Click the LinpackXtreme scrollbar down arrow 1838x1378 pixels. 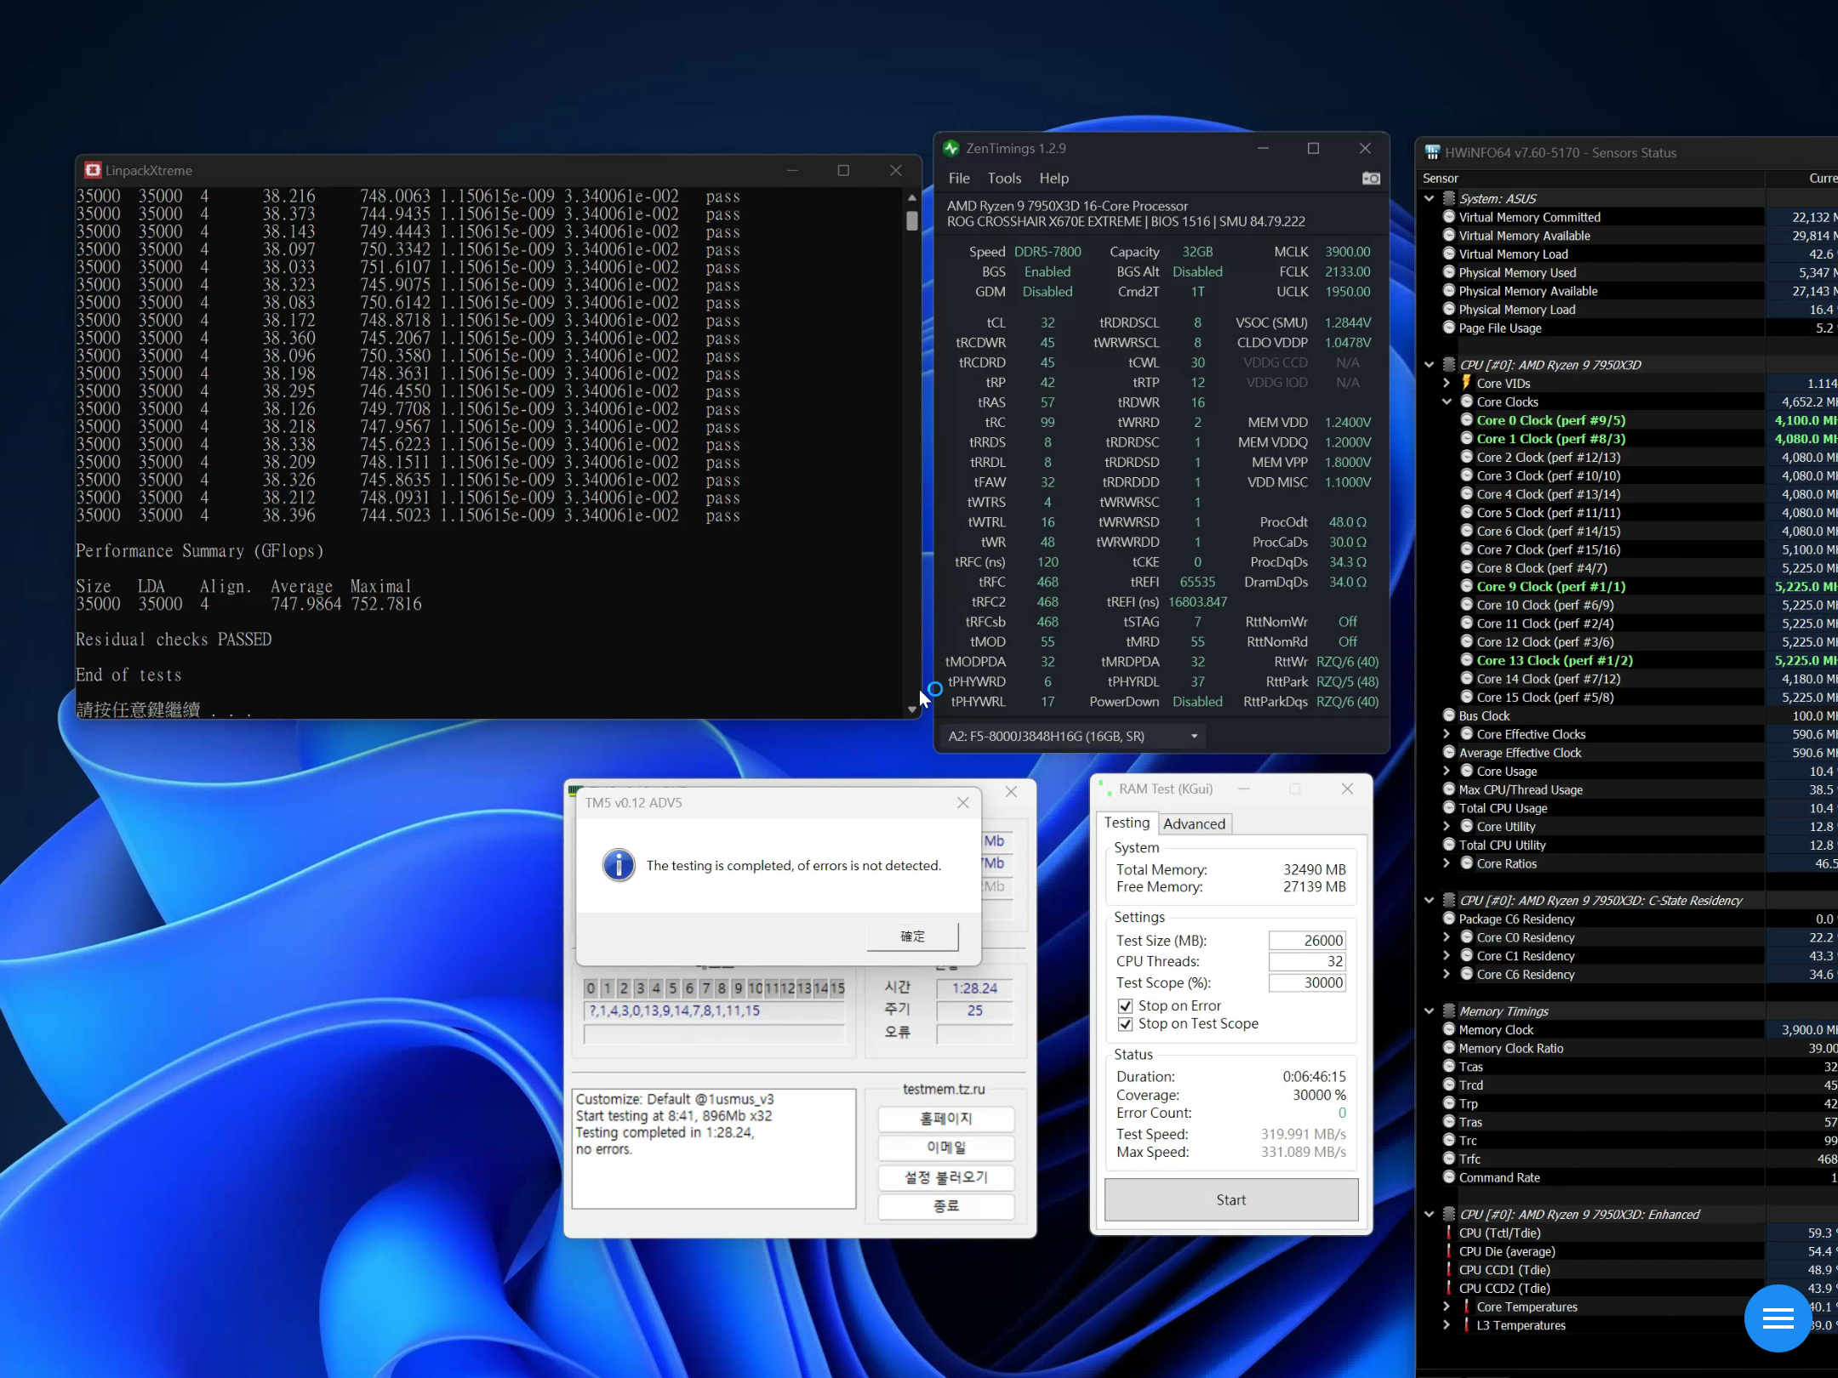coord(912,709)
